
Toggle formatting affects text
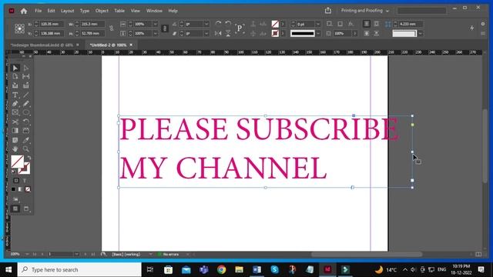coord(25,181)
